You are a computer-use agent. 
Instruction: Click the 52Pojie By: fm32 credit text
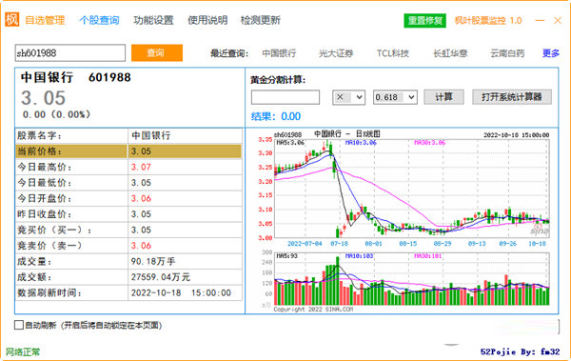click(x=520, y=351)
